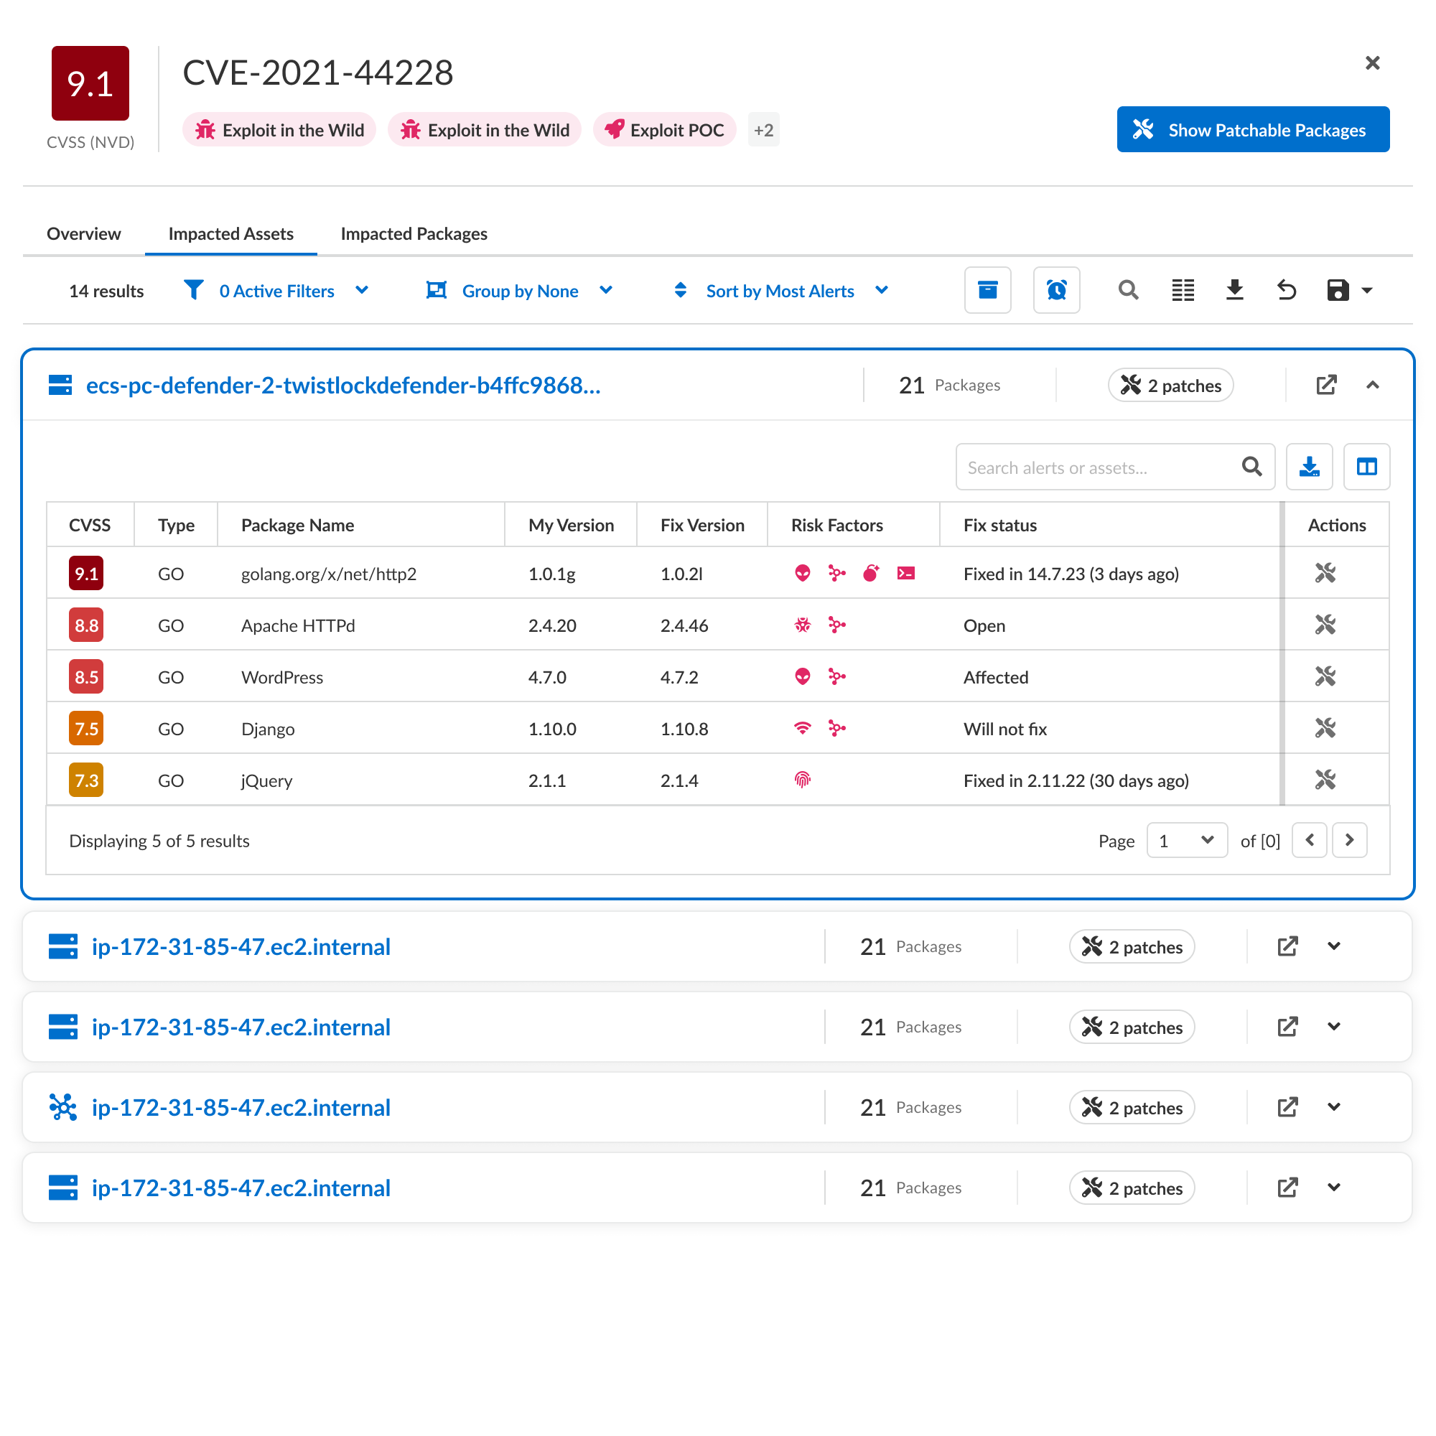1436x1436 pixels.
Task: Open ecs-pc-defender-2-twistlockdefender asset link
Action: click(x=342, y=385)
